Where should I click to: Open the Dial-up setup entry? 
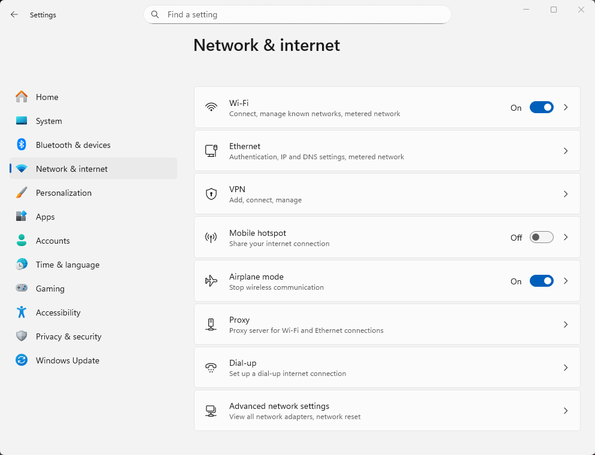click(x=287, y=368)
